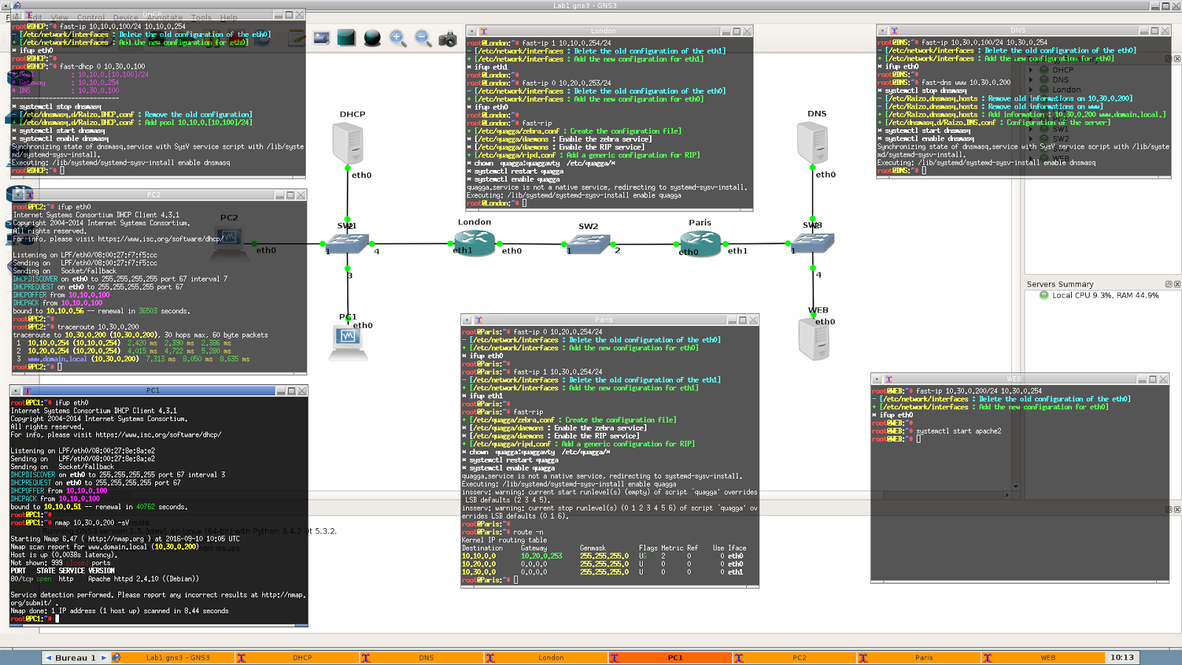Click the zoom out magnifier on the toolbar

click(x=421, y=38)
